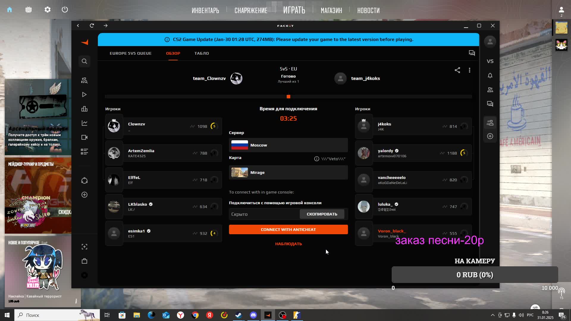Viewport: 571px width, 321px height.
Task: Open player vancheeeeelo's row
Action: pyautogui.click(x=413, y=180)
